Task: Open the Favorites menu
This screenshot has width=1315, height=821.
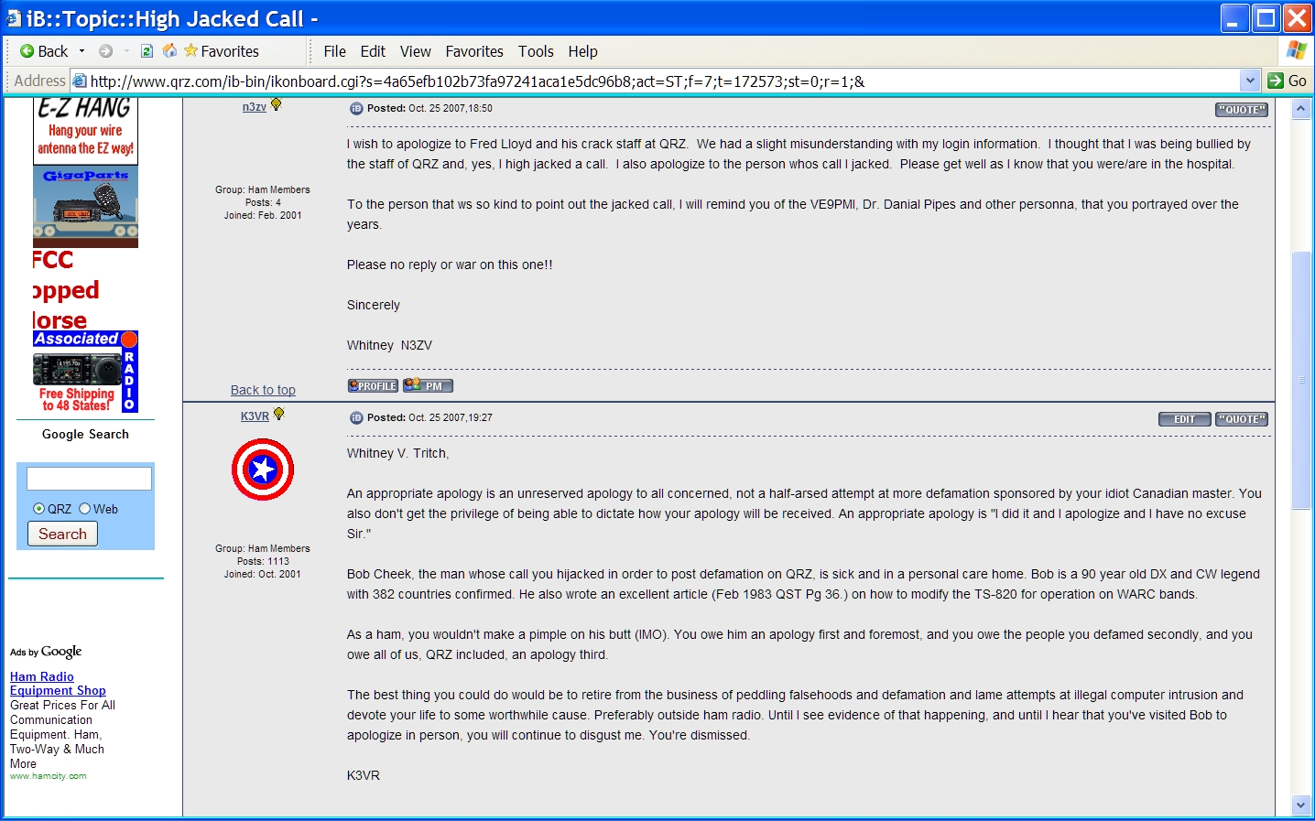Action: (x=474, y=51)
